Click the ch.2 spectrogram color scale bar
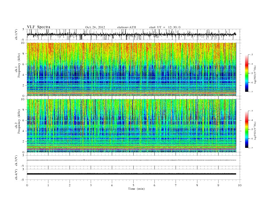The height and width of the screenshot is (208, 270). 246,129
